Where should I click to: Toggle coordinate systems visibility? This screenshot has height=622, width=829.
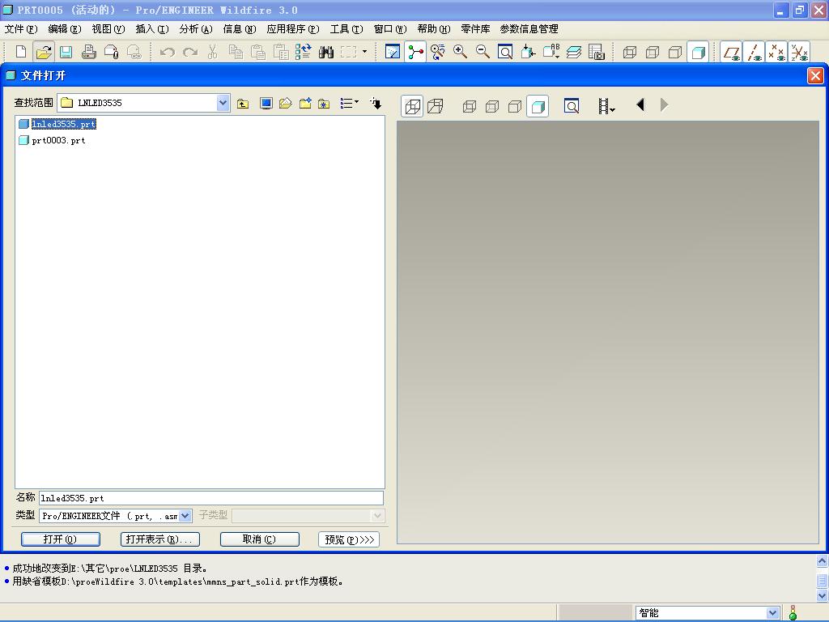click(799, 52)
